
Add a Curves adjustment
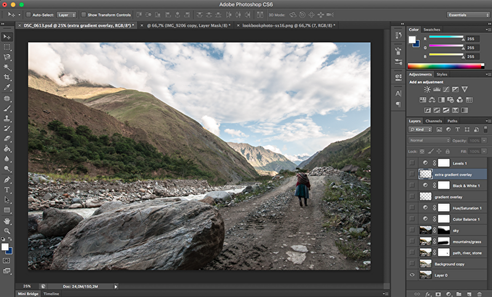click(x=446, y=89)
